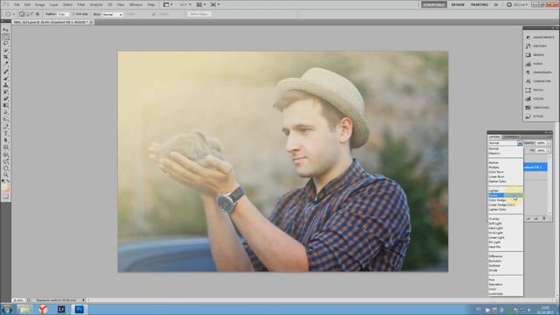Viewport: 560px width, 315px height.
Task: Open the Screen Mode dropdown
Action: 215,4
